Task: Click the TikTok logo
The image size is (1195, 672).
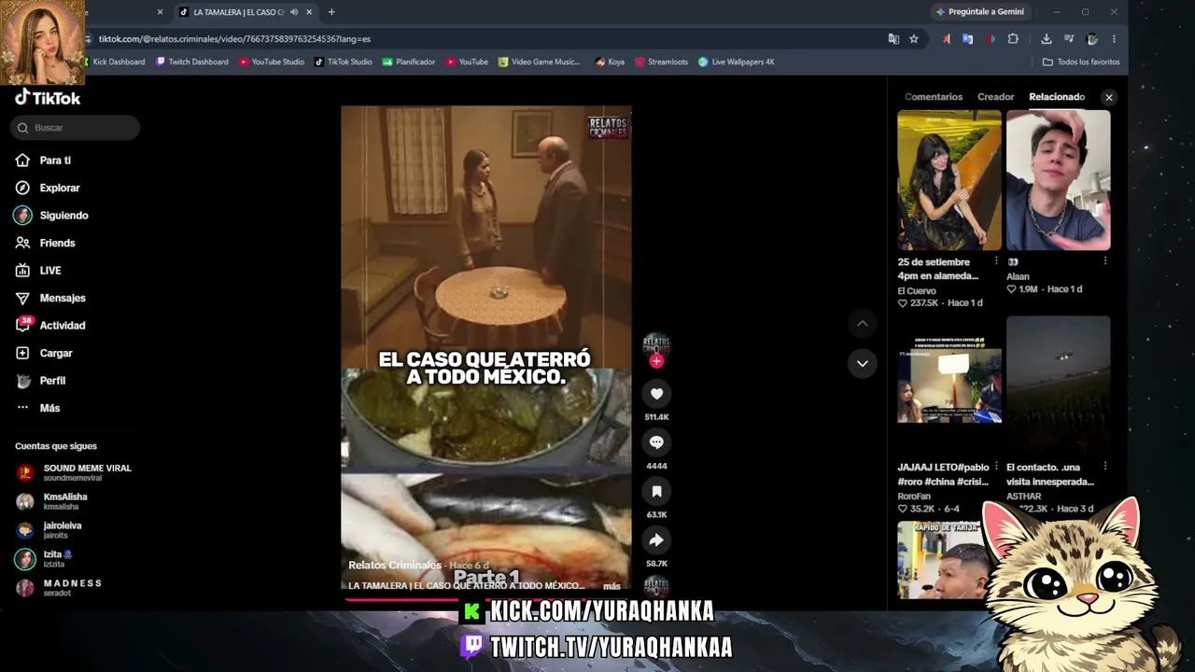Action: coord(48,98)
